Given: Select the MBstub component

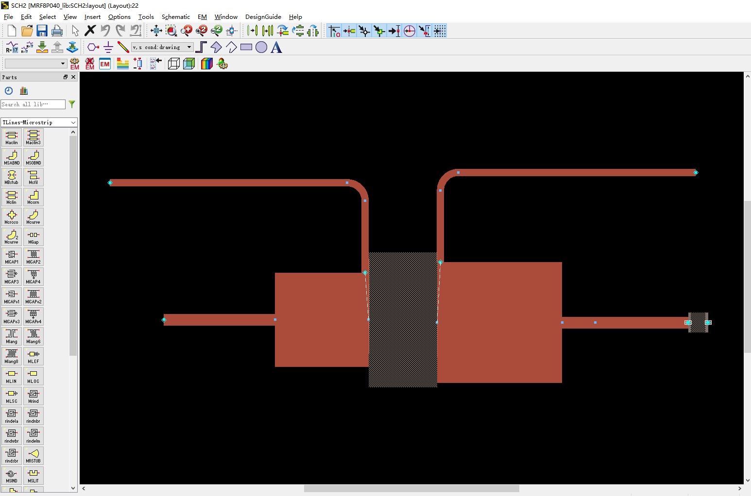Looking at the screenshot, I should (12, 177).
